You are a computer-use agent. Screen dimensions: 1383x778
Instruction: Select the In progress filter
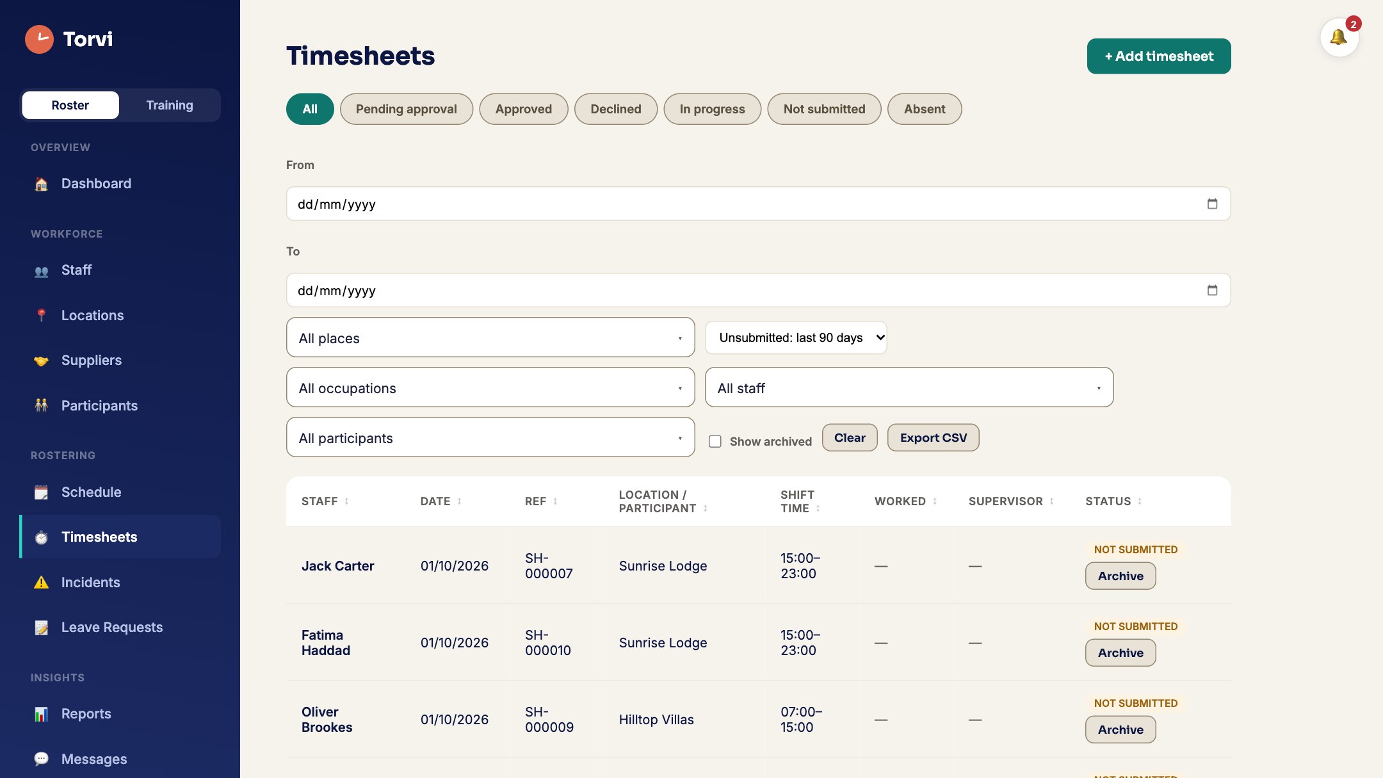click(713, 109)
